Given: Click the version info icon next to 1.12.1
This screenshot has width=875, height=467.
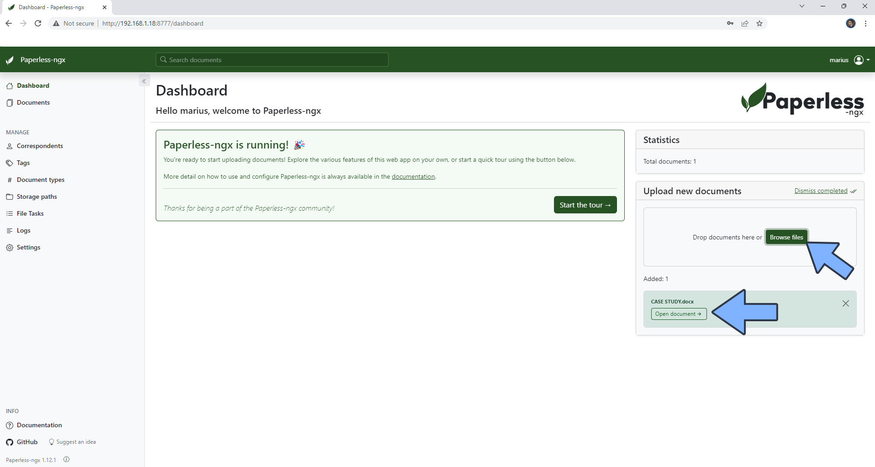Looking at the screenshot, I should pyautogui.click(x=67, y=459).
